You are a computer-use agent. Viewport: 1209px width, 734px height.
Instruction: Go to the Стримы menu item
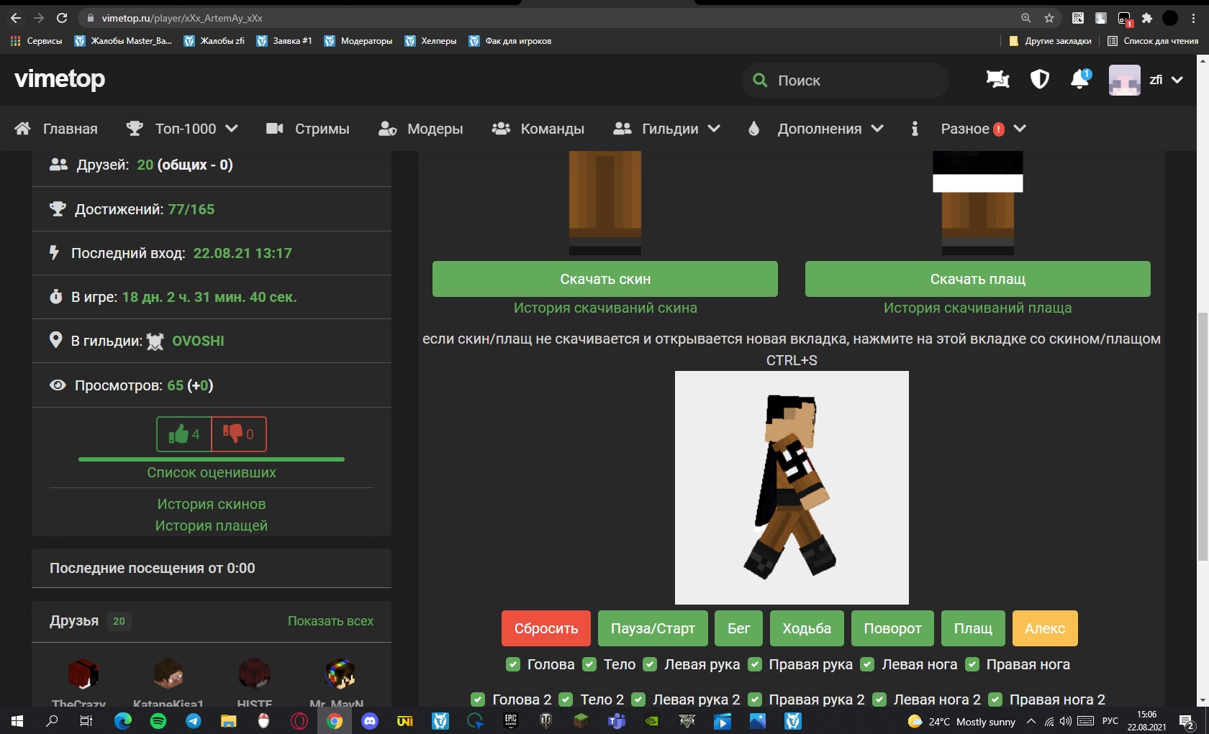[x=308, y=129]
